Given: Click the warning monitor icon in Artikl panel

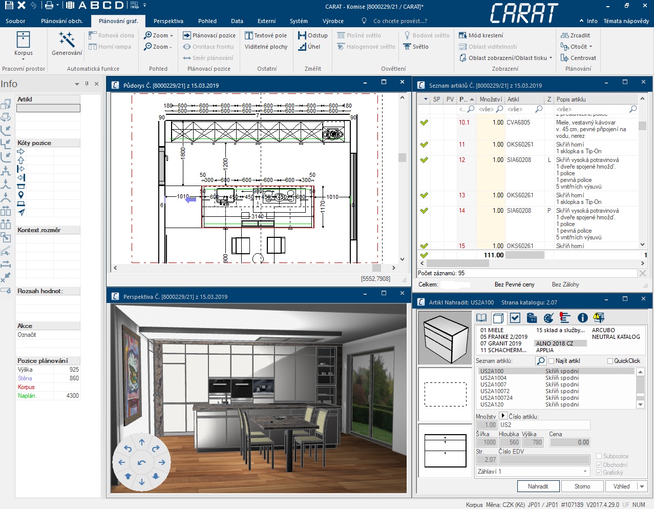Looking at the screenshot, I should (x=599, y=318).
